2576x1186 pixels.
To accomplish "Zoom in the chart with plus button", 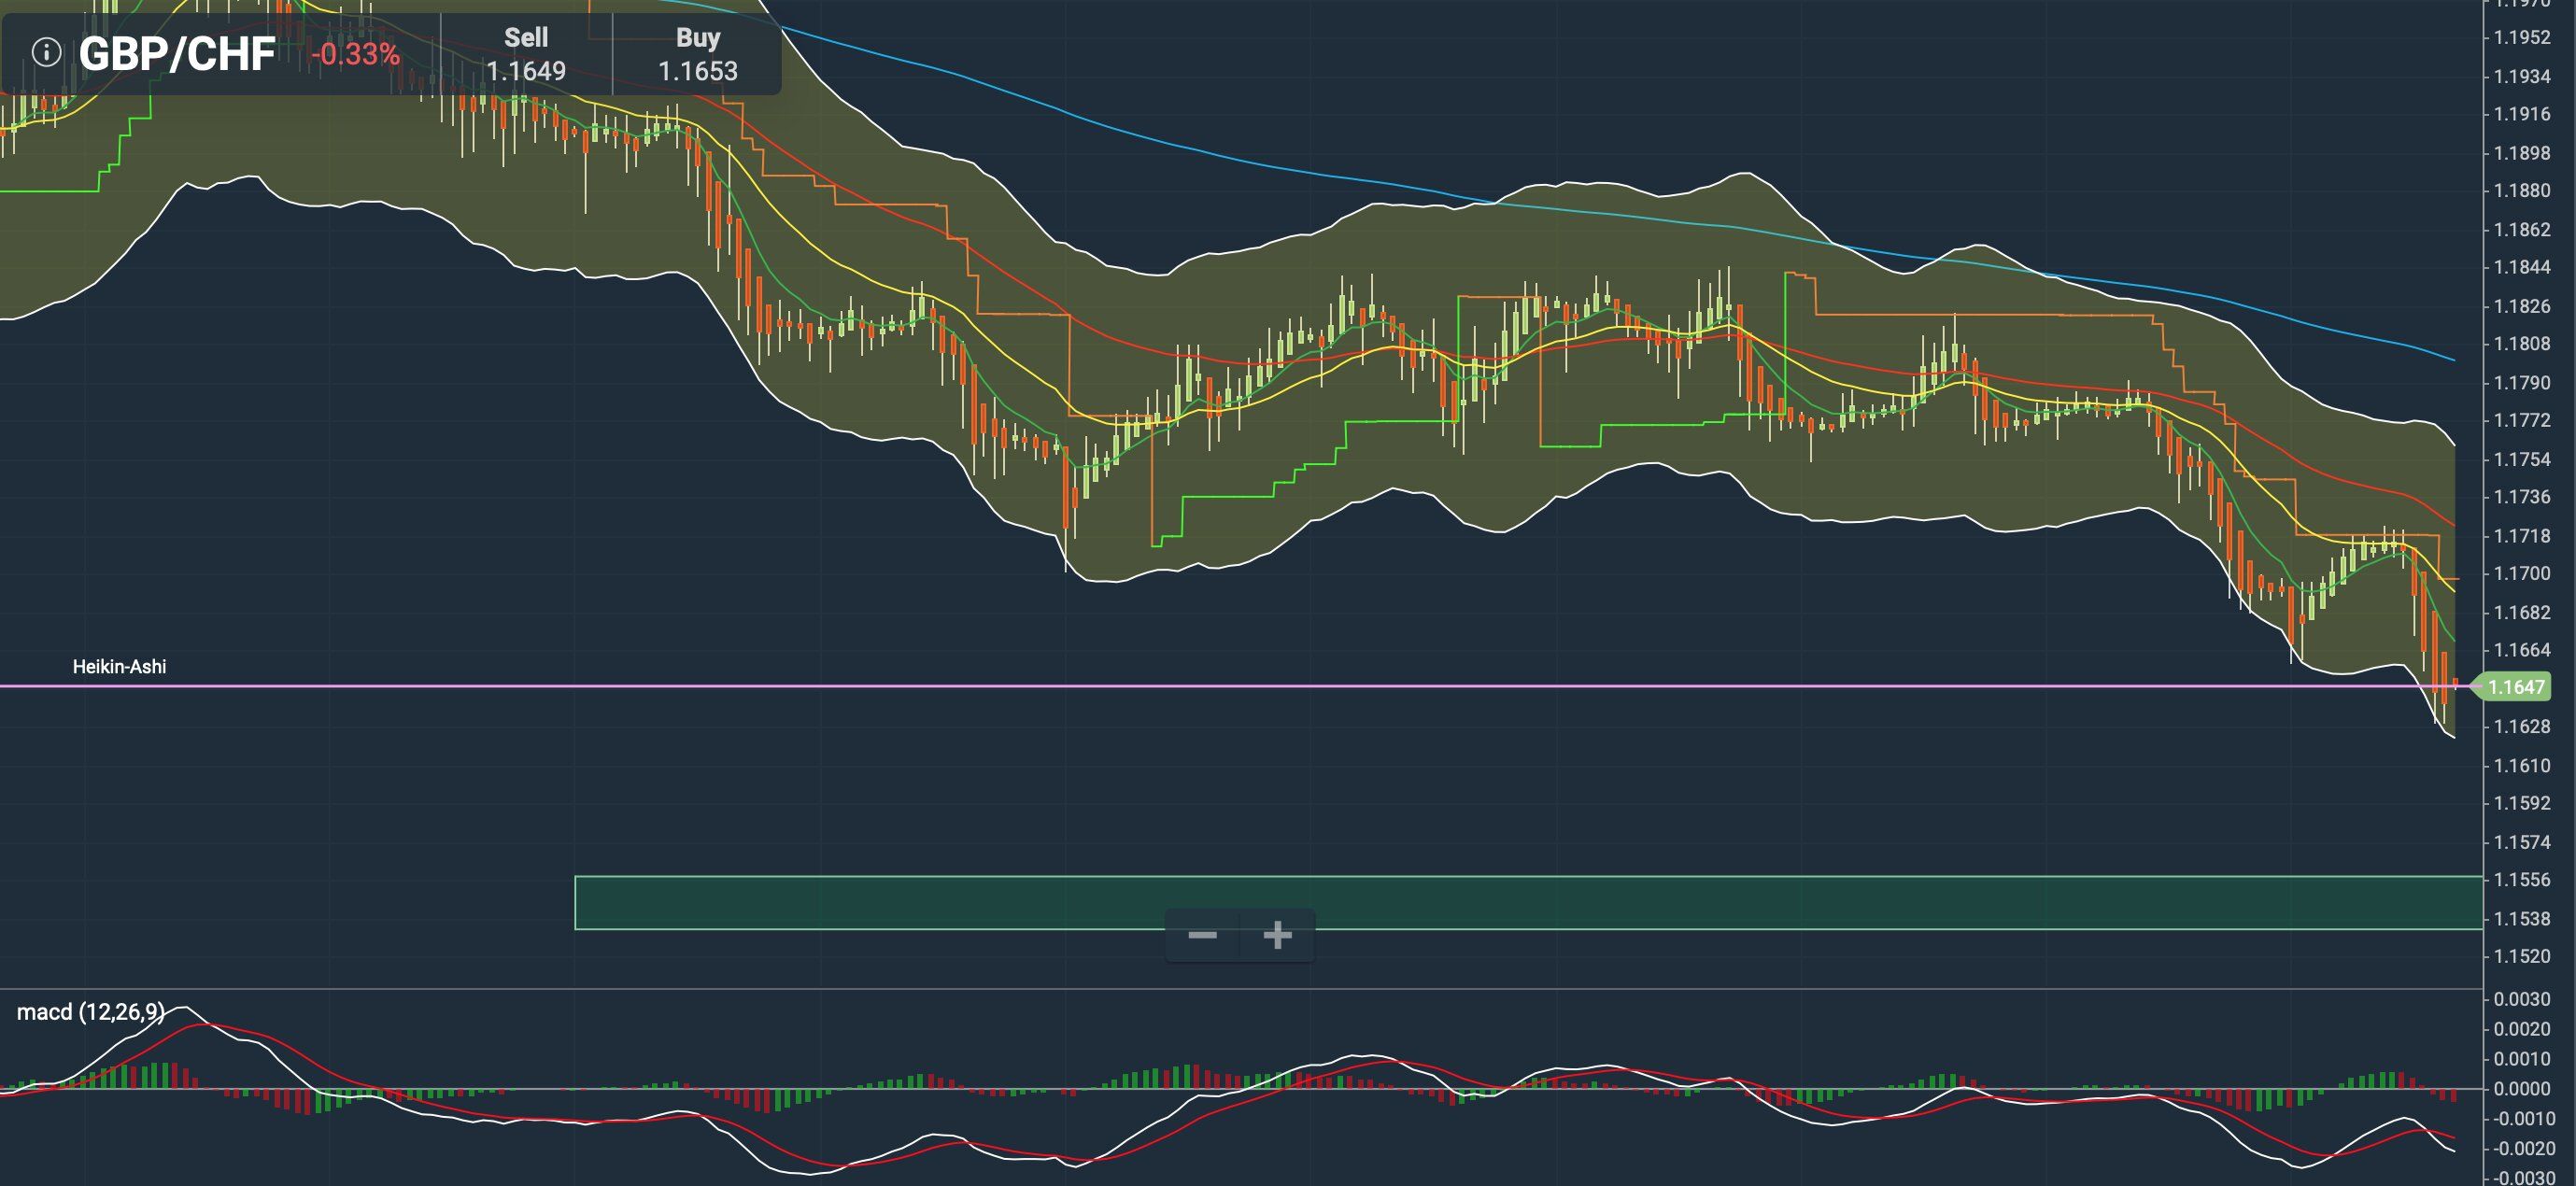I will (x=1277, y=936).
